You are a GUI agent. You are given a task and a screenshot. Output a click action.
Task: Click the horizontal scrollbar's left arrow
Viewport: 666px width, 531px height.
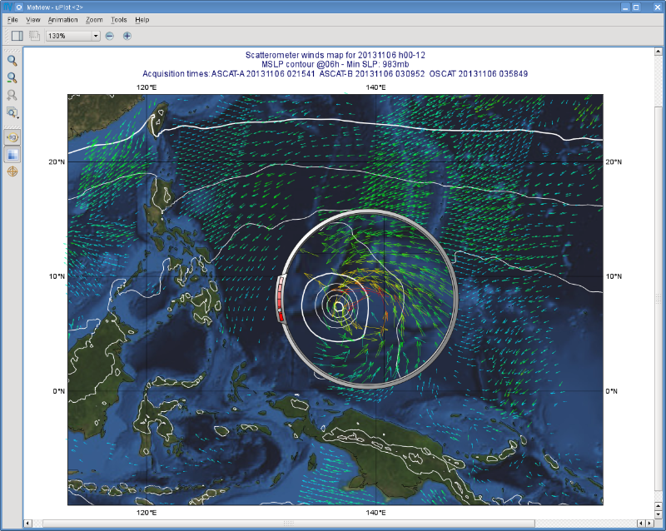[x=28, y=524]
